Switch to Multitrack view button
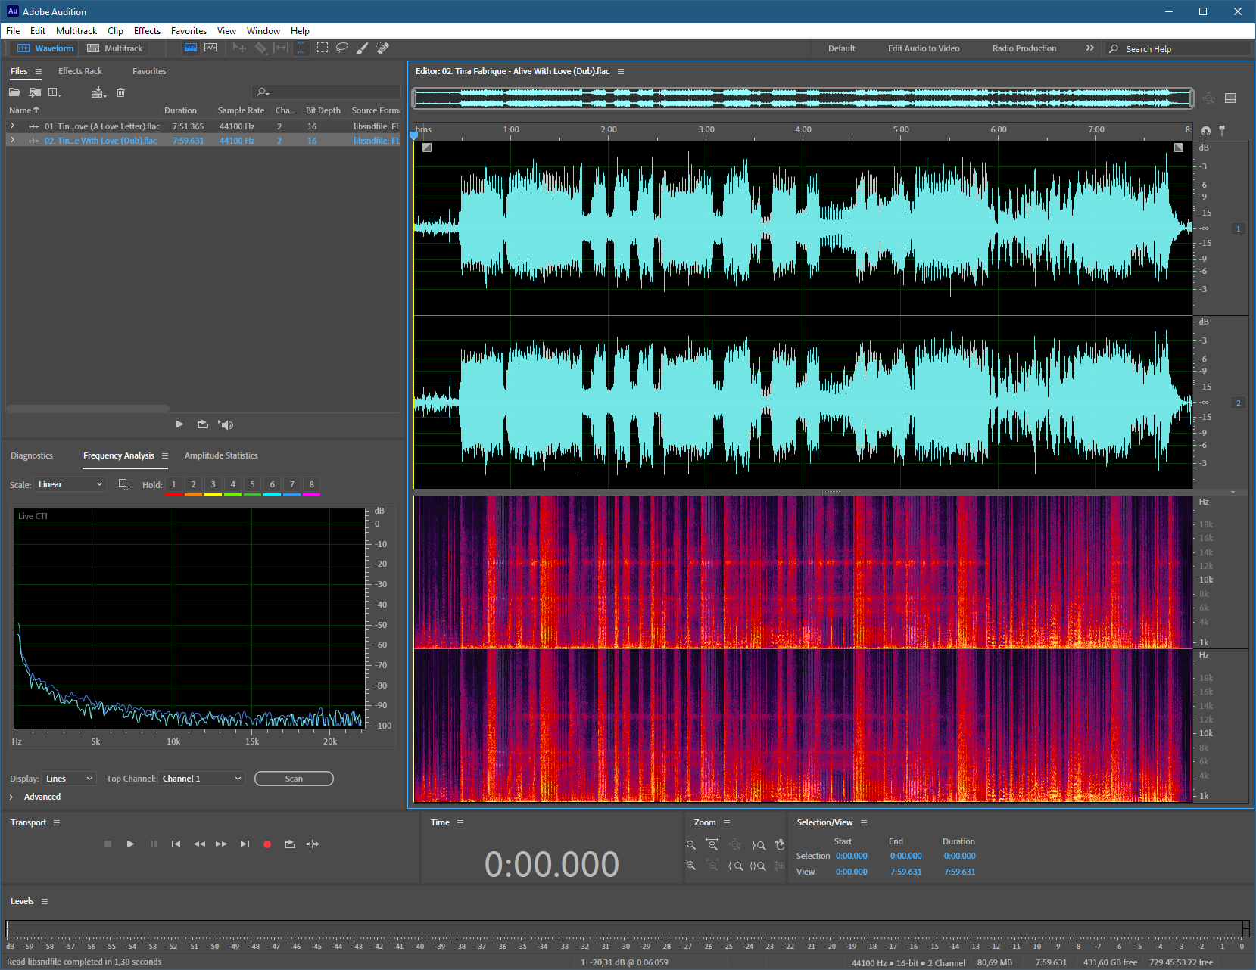Screen dimensions: 1256x970 tap(115, 48)
